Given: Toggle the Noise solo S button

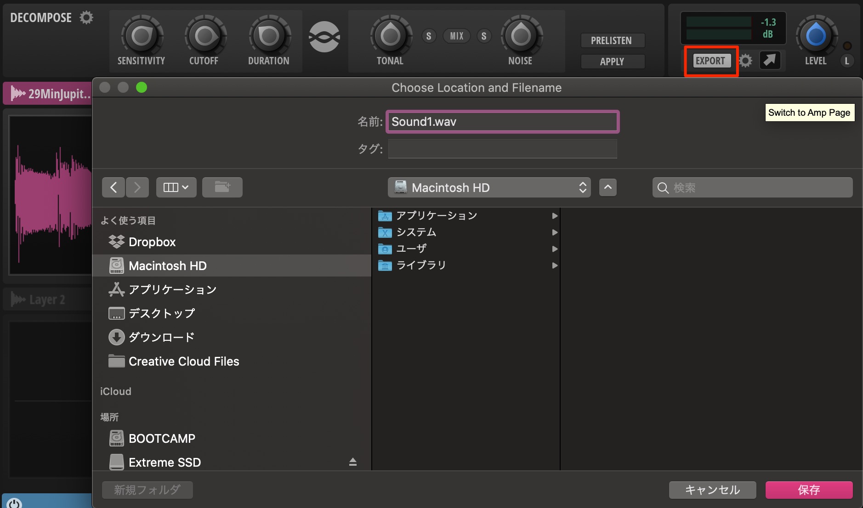Looking at the screenshot, I should coord(484,36).
